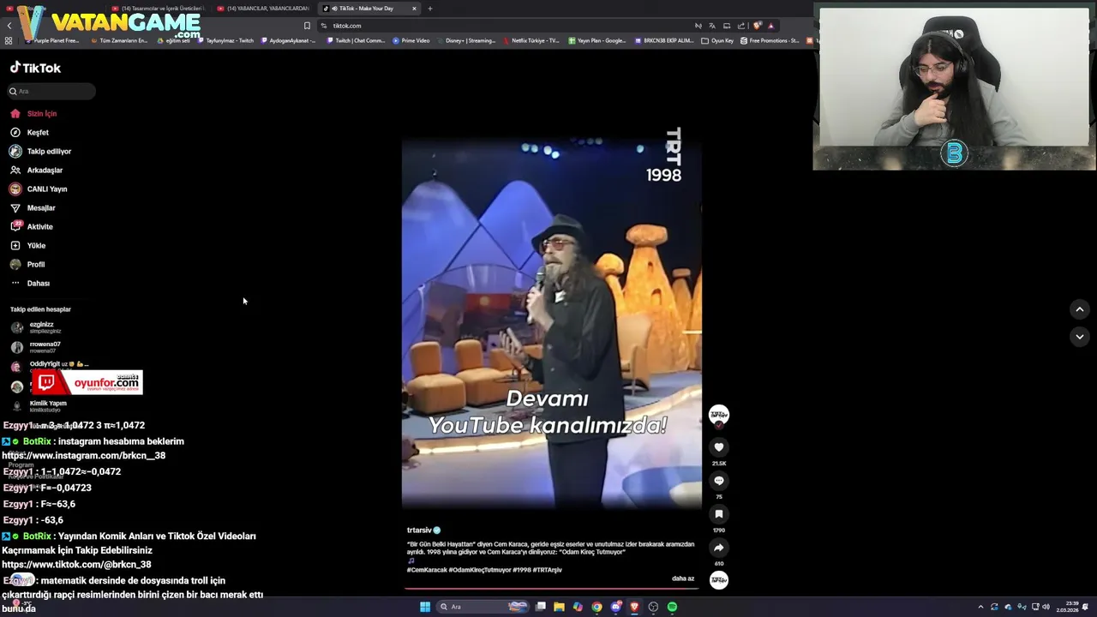The width and height of the screenshot is (1097, 617).
Task: Open the sound disc icon
Action: point(719,580)
